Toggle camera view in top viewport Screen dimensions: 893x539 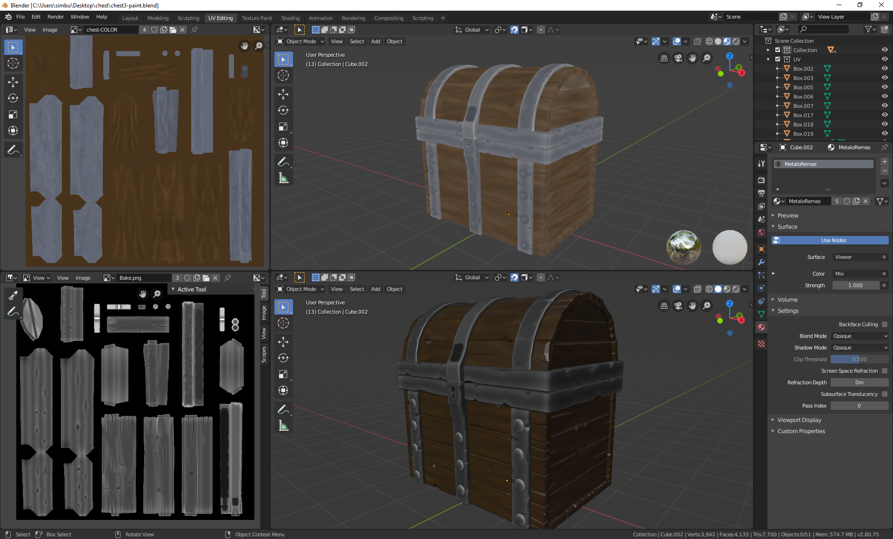click(x=678, y=58)
